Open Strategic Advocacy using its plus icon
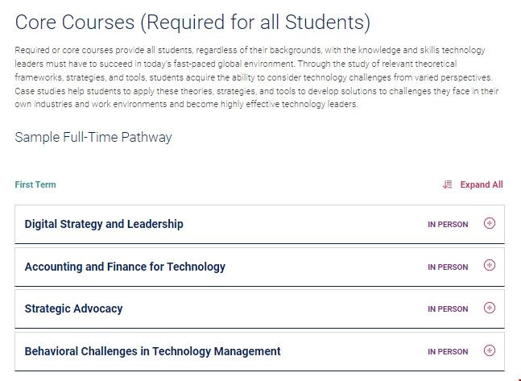Screen dimensions: 521x381 click(490, 308)
